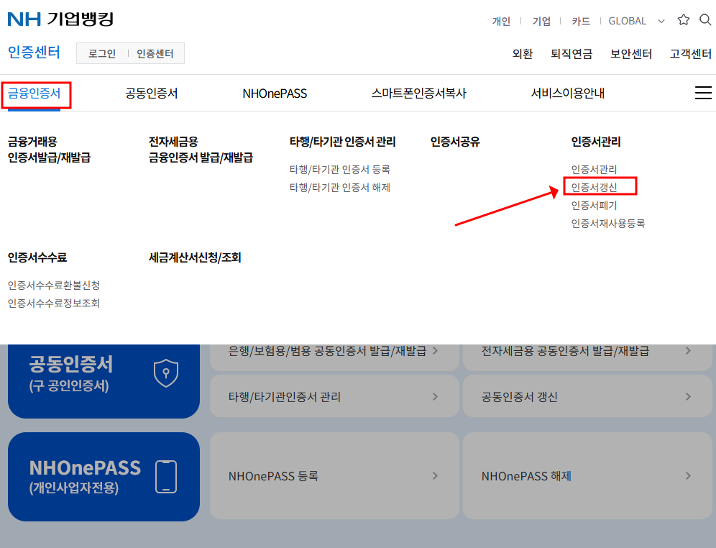Screen dimensions: 716x548
Task: Open the 인증서관리 submenu link
Action: (x=594, y=170)
